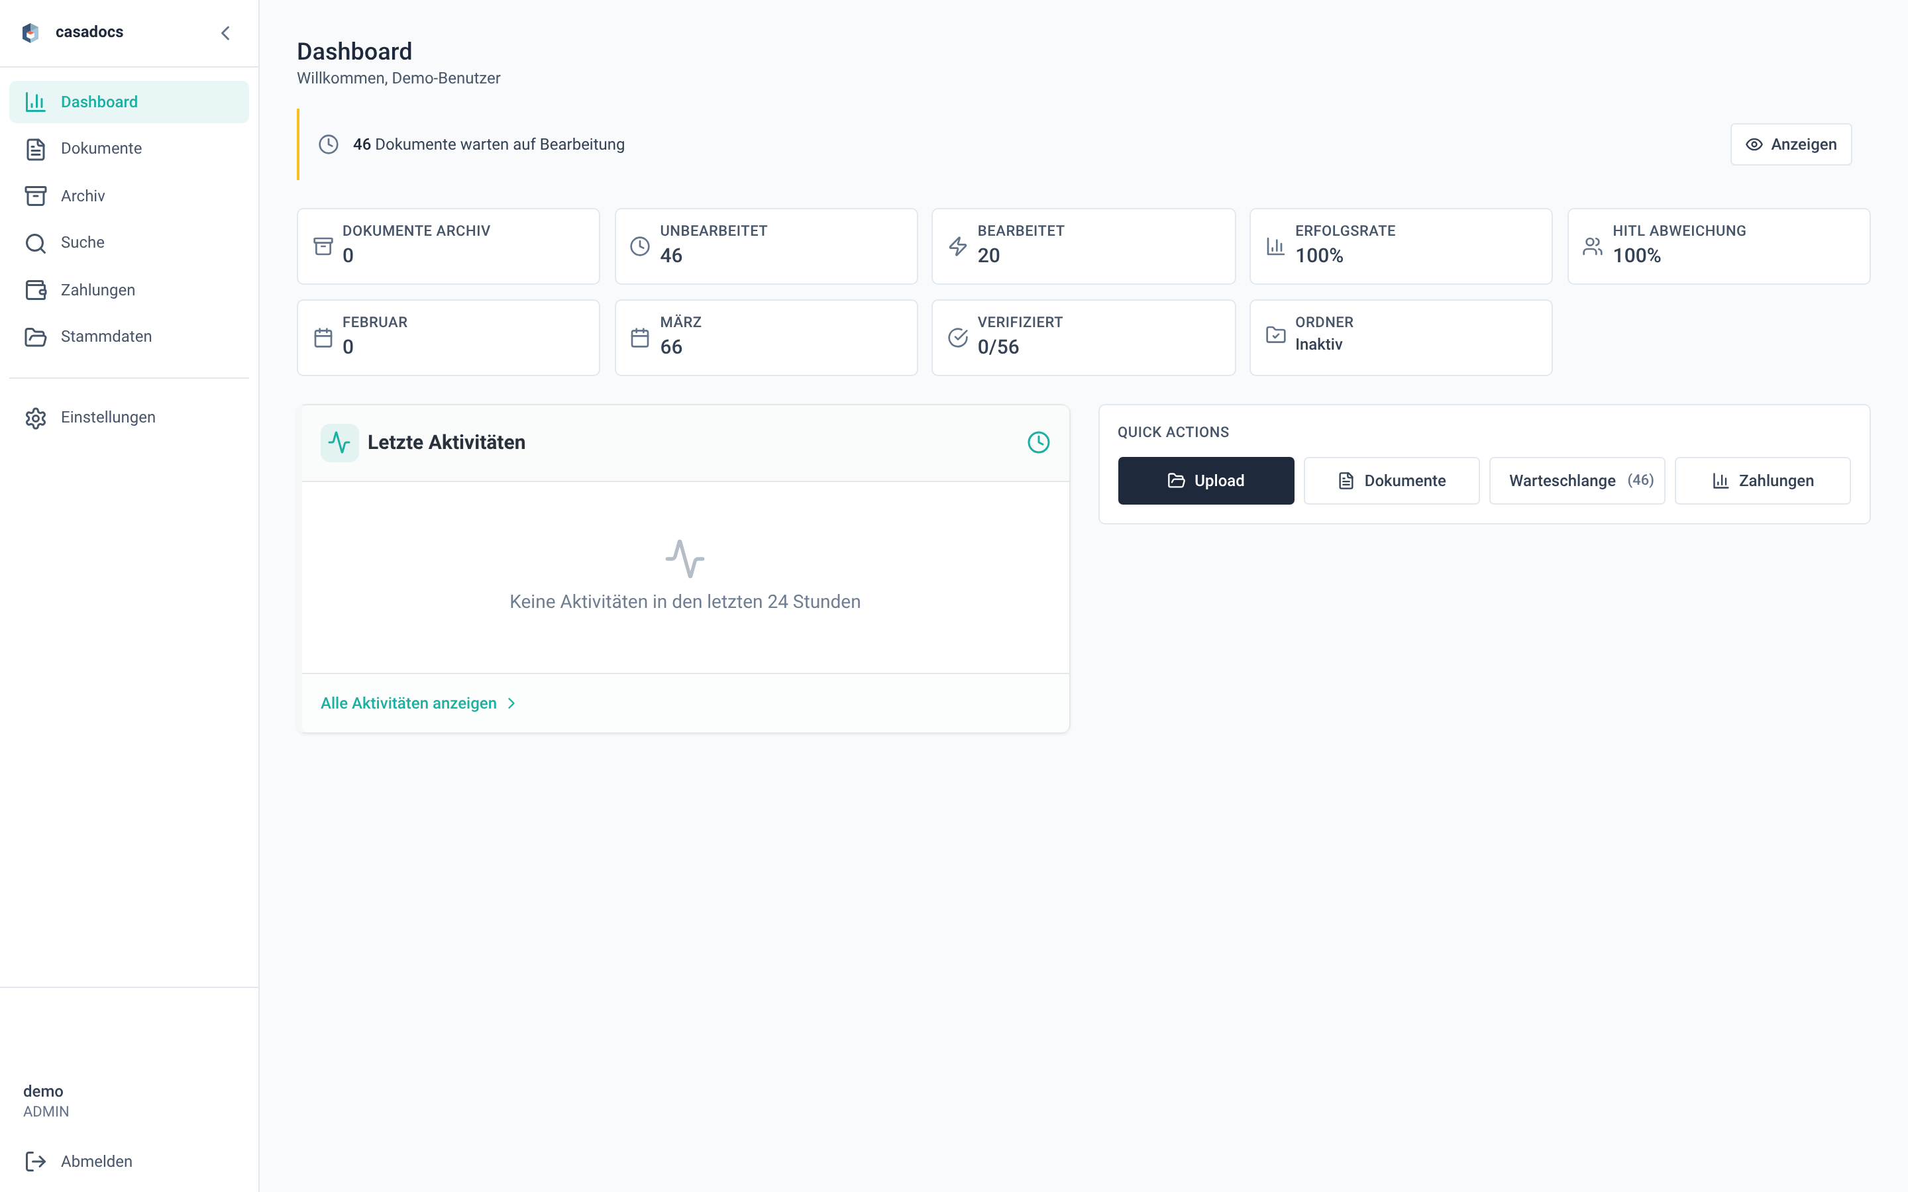Expand all activities via the arrow chevron

click(513, 703)
